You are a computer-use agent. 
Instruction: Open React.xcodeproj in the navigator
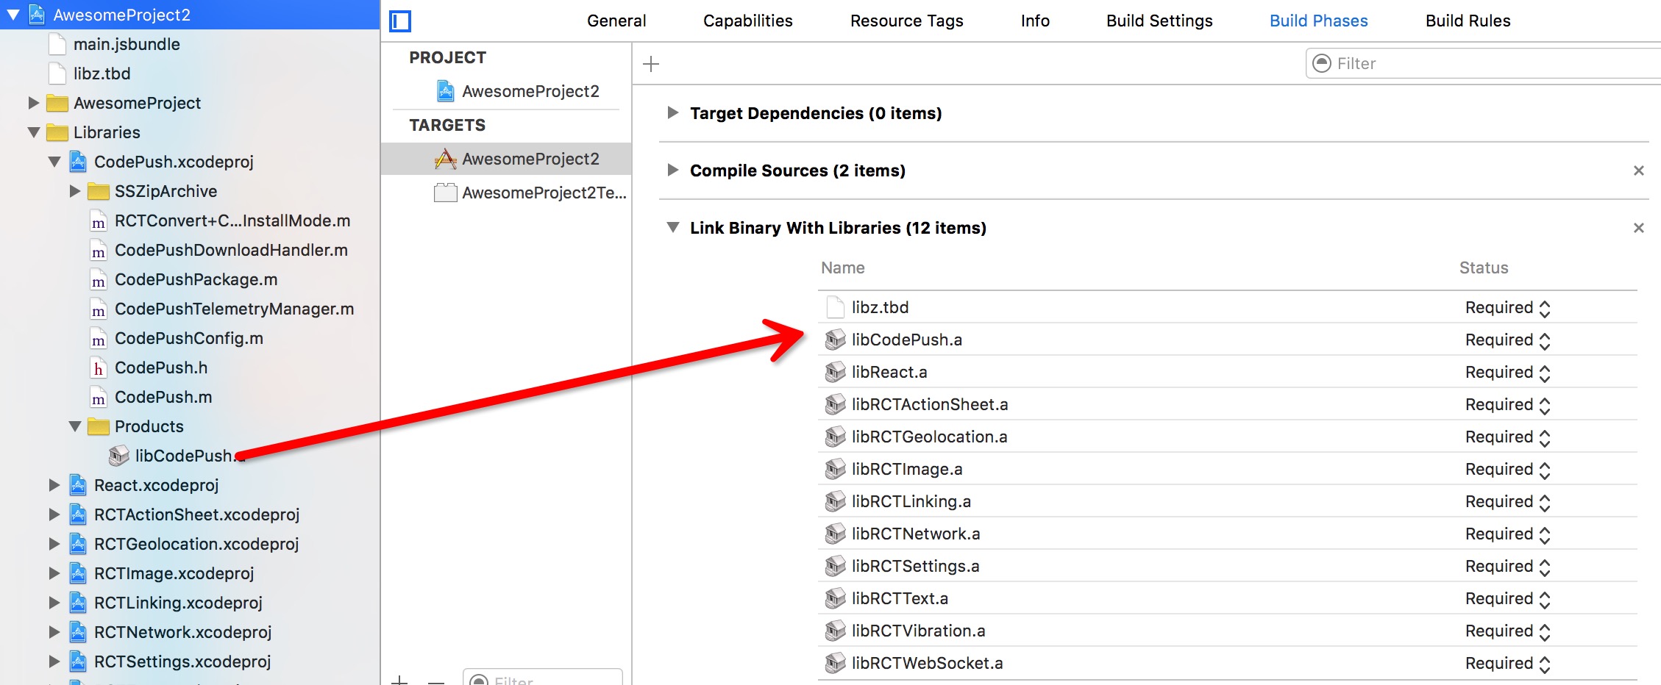156,485
